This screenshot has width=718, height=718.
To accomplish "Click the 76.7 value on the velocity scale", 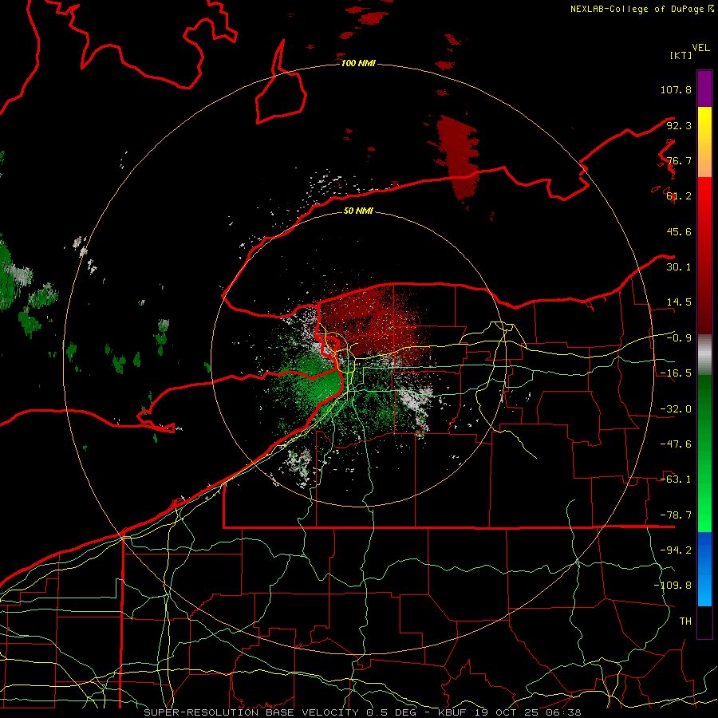I will [x=679, y=160].
